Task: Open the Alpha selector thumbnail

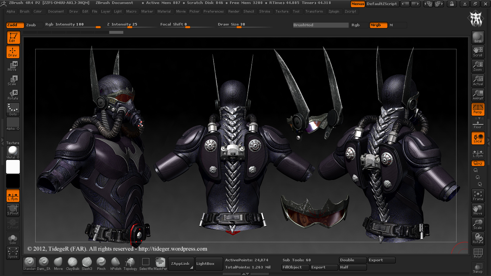Action: [x=13, y=124]
